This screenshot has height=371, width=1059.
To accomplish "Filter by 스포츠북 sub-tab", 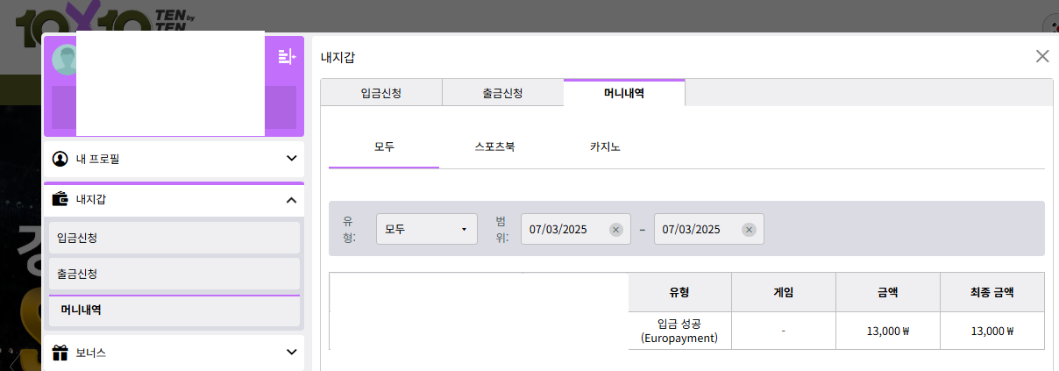I will tap(494, 146).
